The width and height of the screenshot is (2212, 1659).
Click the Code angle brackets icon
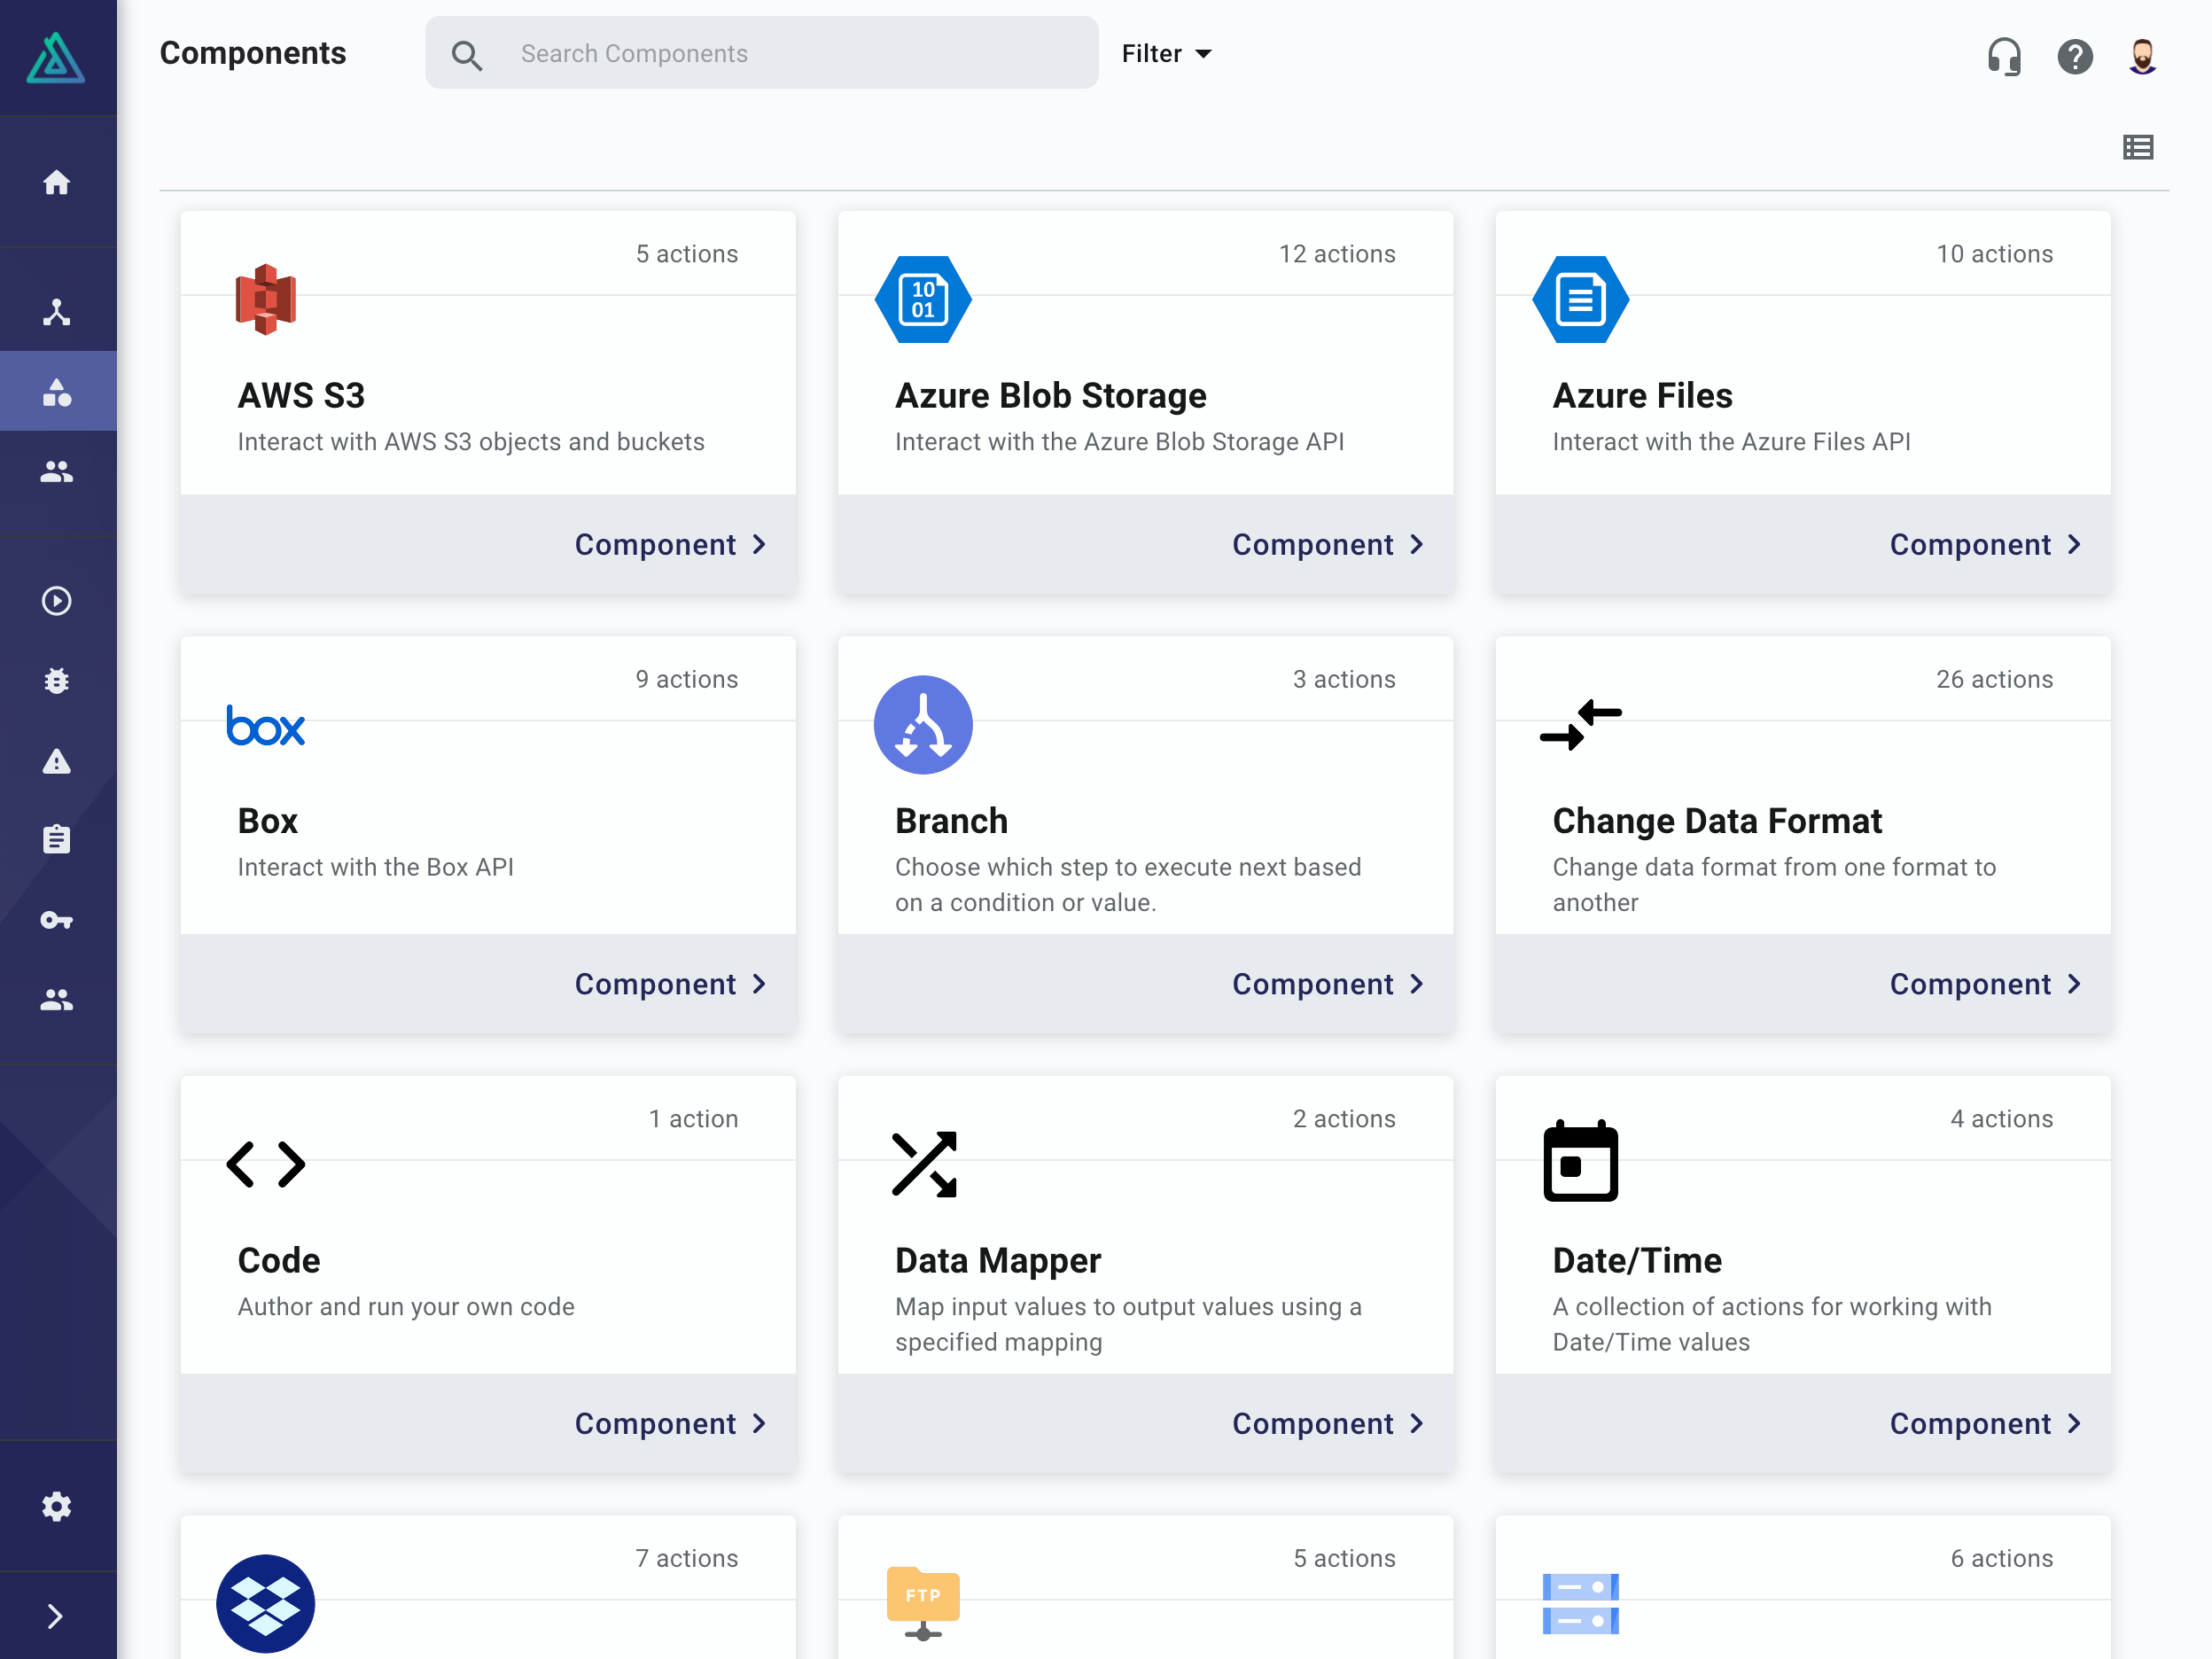pos(265,1164)
